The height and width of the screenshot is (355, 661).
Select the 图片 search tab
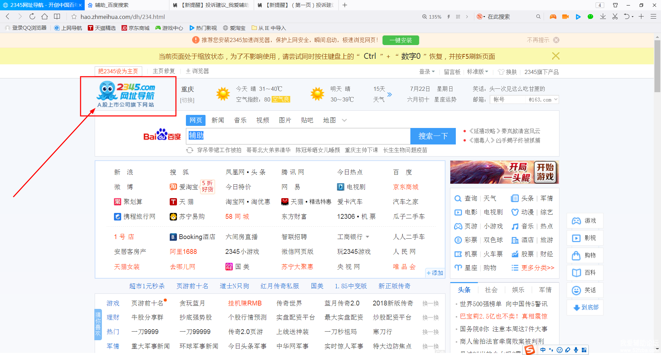point(285,120)
